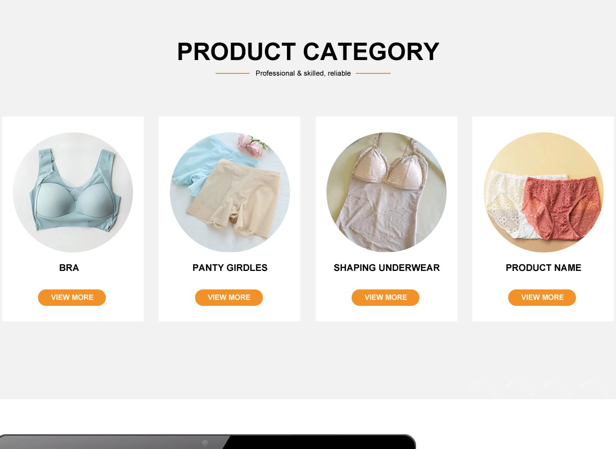Screen dimensions: 616x449
Task: Click the red lace panty in last image
Action: [561, 209]
